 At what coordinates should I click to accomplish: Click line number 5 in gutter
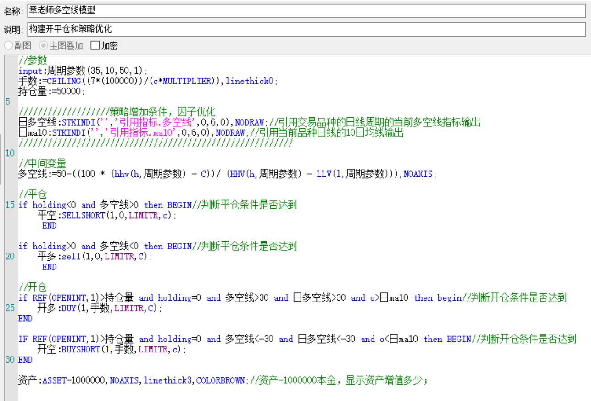click(8, 102)
